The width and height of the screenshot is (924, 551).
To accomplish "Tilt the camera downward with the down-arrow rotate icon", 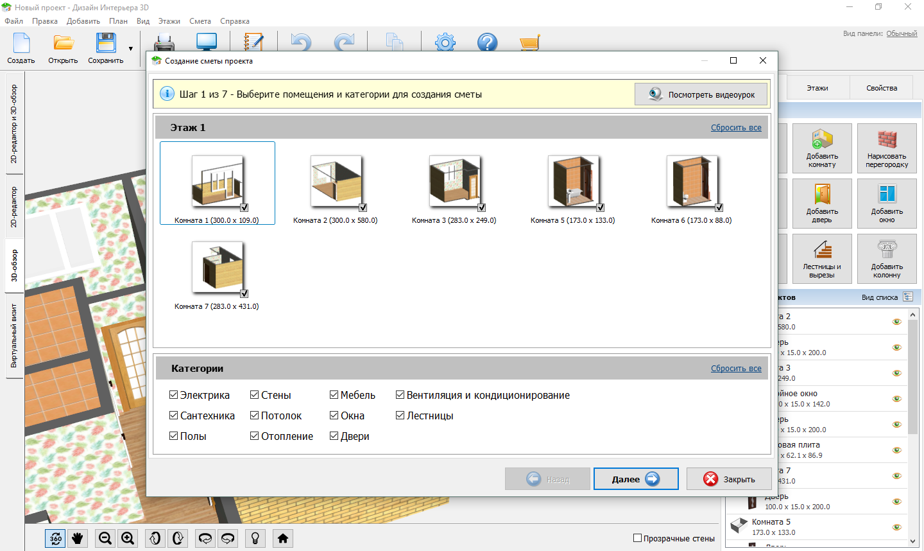I will click(x=178, y=538).
